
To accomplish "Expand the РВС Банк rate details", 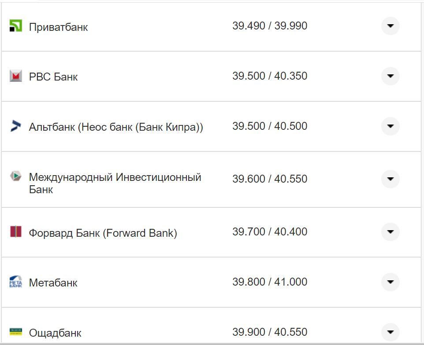I will 390,76.
